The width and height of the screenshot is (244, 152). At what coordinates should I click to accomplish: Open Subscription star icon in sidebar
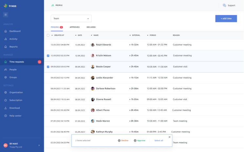[x=6, y=100]
